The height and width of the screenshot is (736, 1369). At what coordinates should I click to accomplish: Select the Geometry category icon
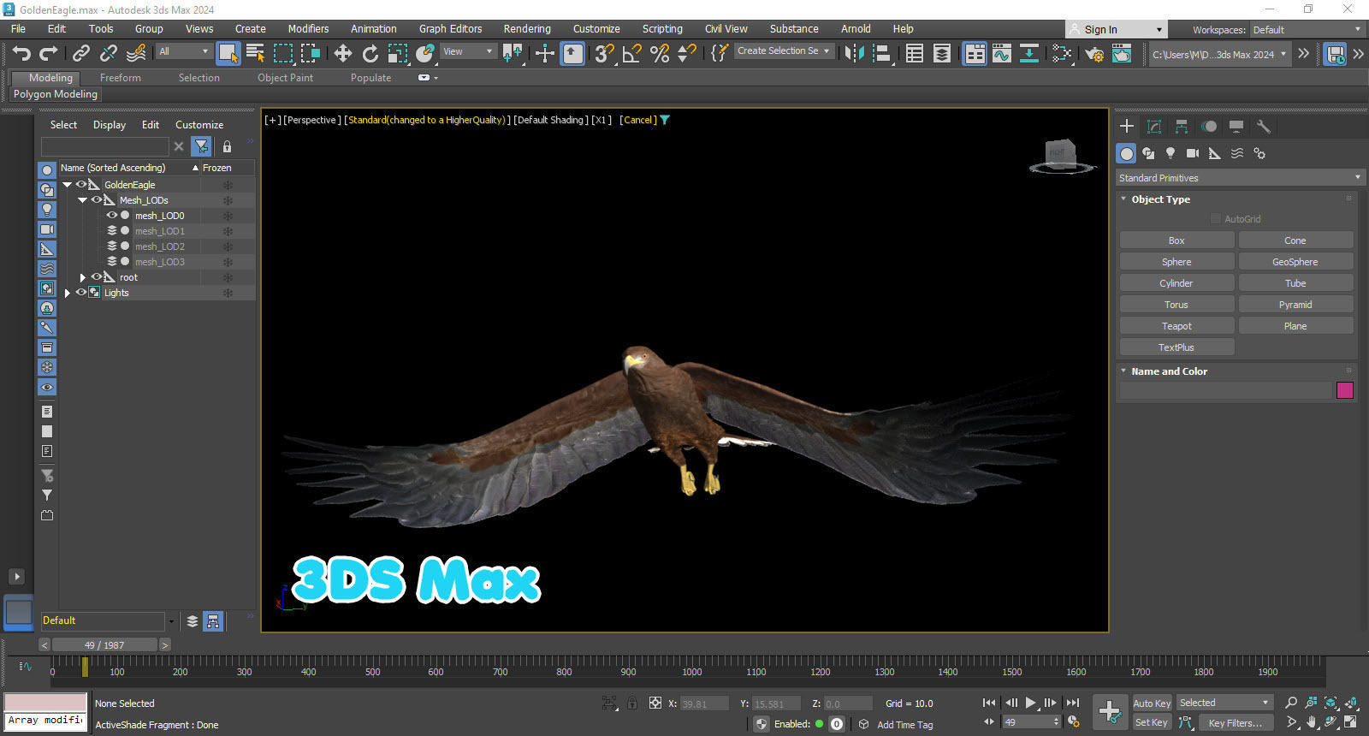pos(1126,153)
